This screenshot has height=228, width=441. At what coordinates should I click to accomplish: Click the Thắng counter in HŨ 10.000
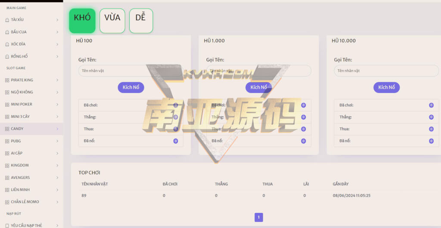(x=431, y=117)
